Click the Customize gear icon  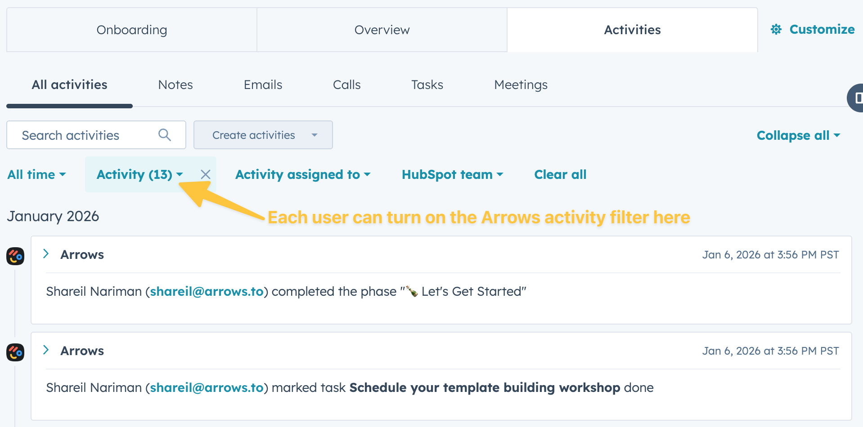(776, 30)
